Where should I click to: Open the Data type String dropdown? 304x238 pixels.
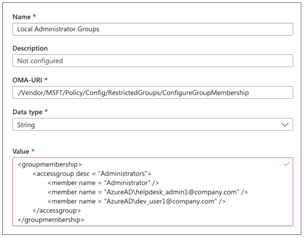click(153, 124)
